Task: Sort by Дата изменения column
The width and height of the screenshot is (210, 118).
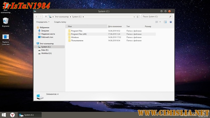Action: [115, 26]
